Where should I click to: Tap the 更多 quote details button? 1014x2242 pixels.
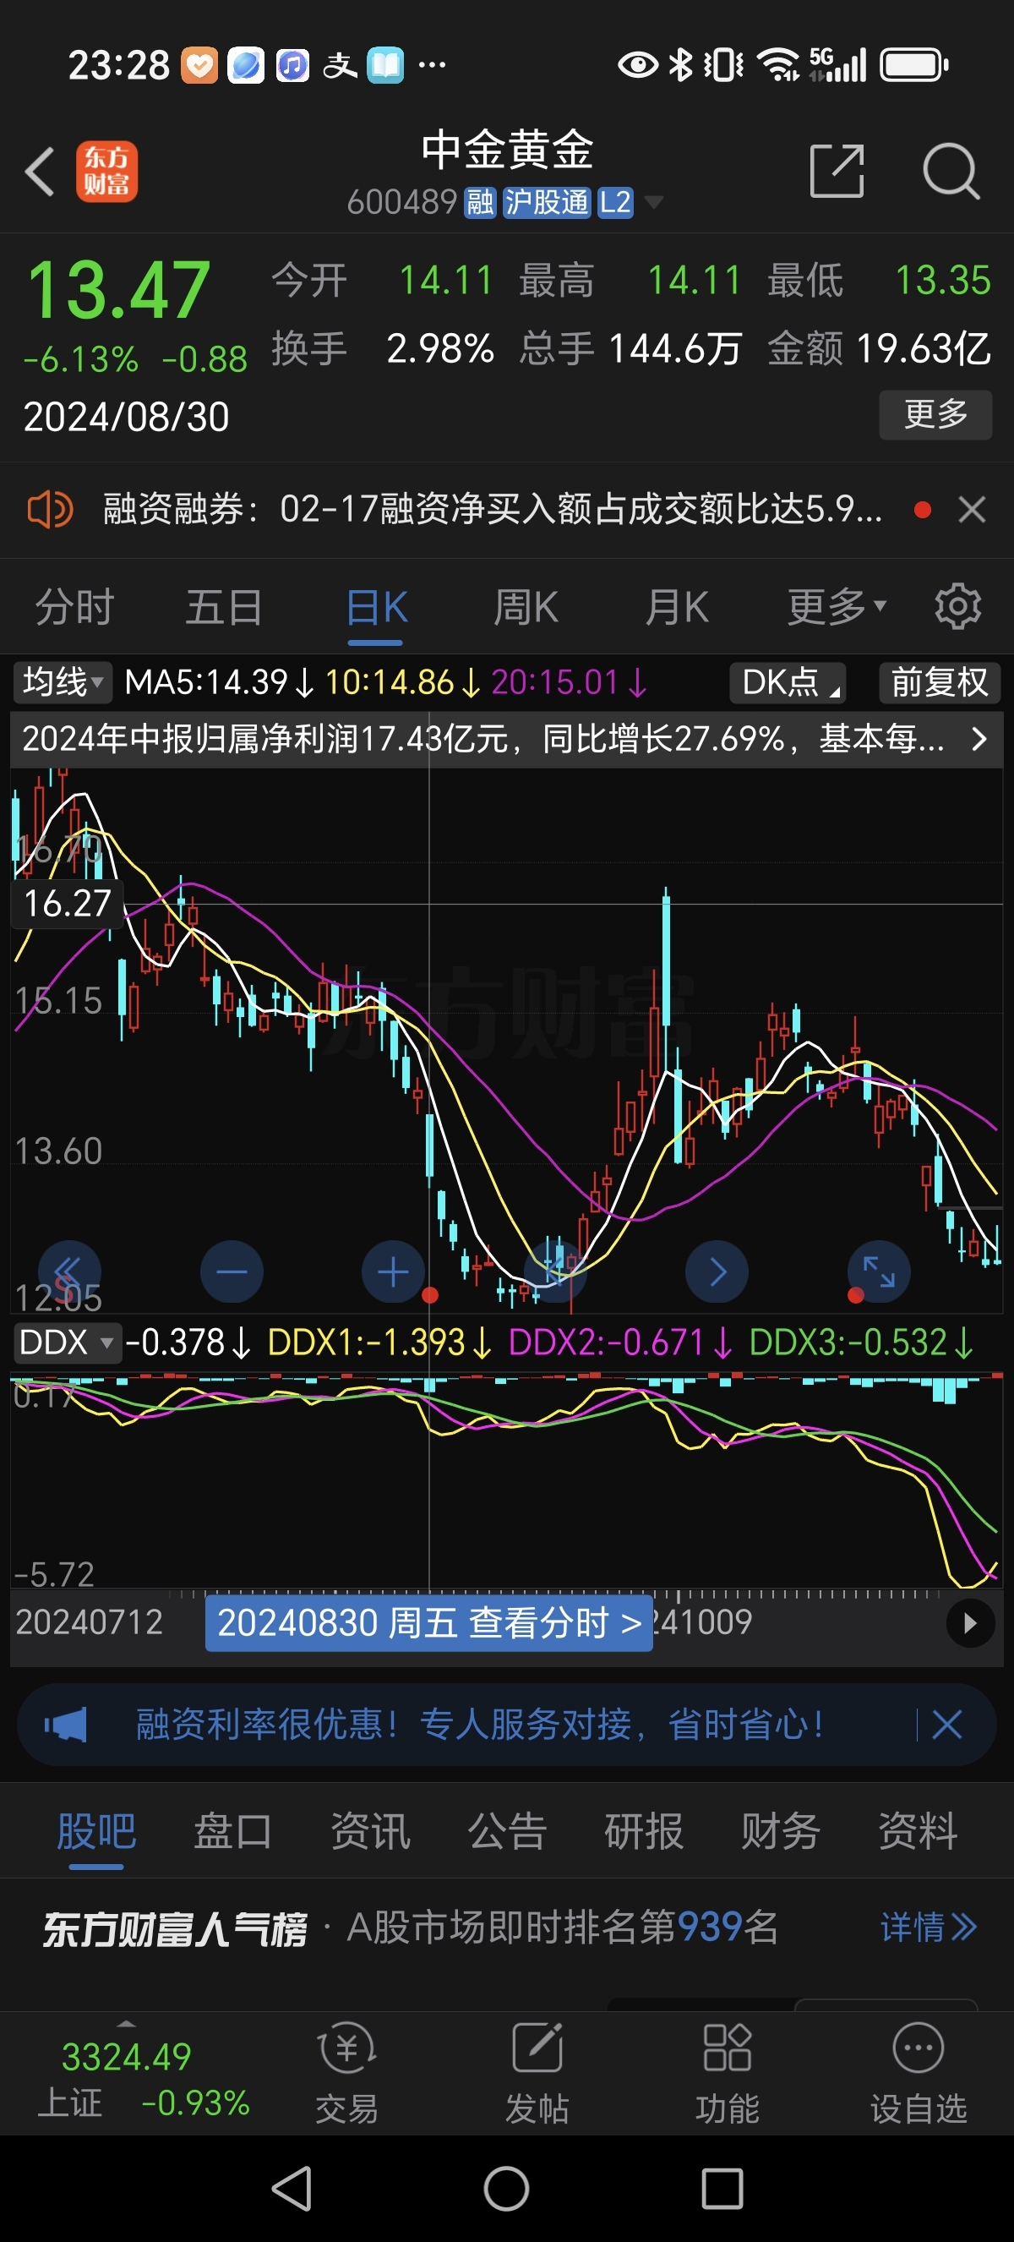pyautogui.click(x=935, y=414)
